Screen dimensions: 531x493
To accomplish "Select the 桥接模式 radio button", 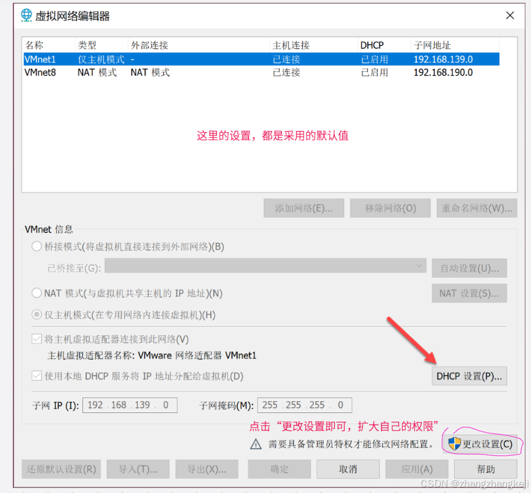I will (x=37, y=247).
